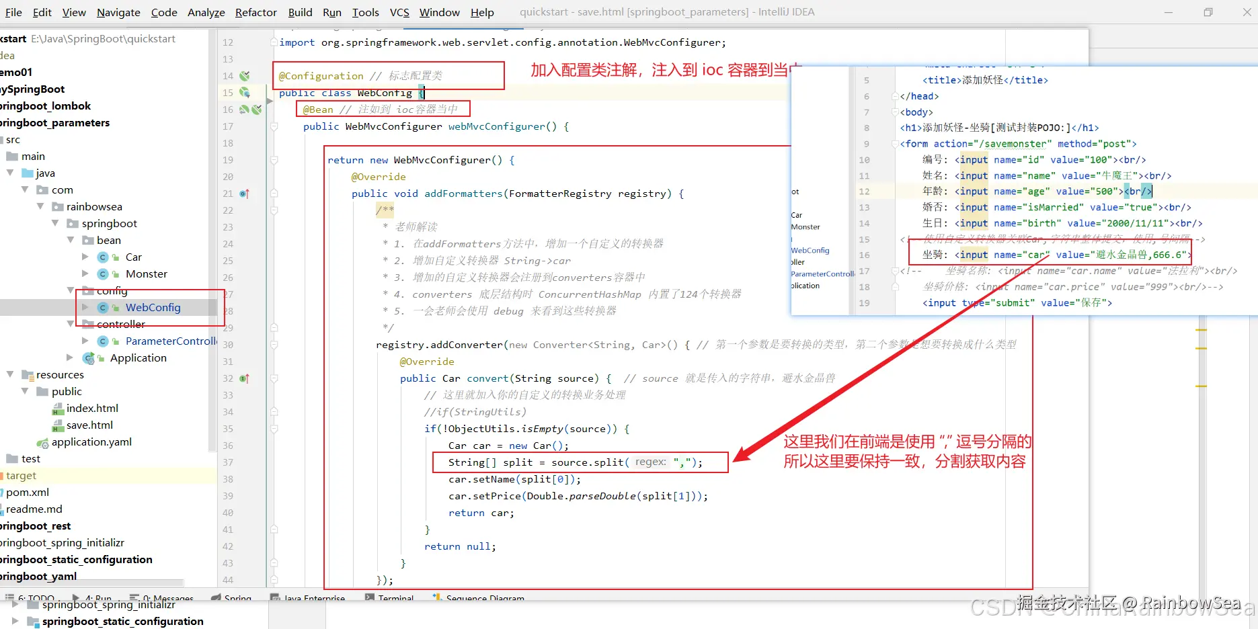Click the WebConfig class icon in project tree

coord(103,308)
